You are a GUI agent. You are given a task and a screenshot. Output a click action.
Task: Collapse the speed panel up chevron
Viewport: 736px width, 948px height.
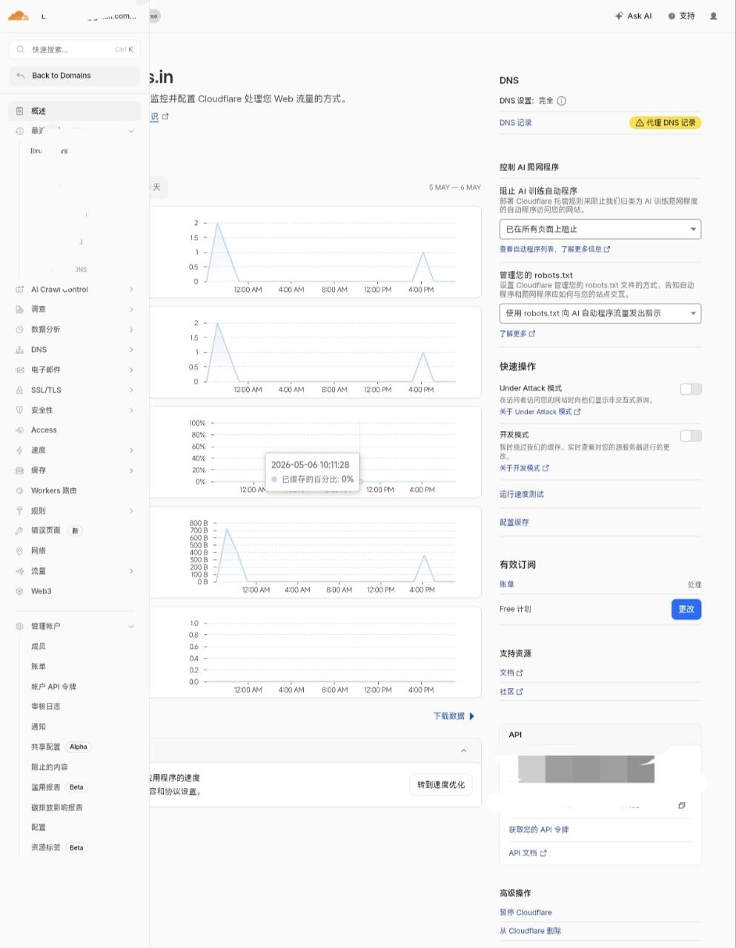coord(464,751)
